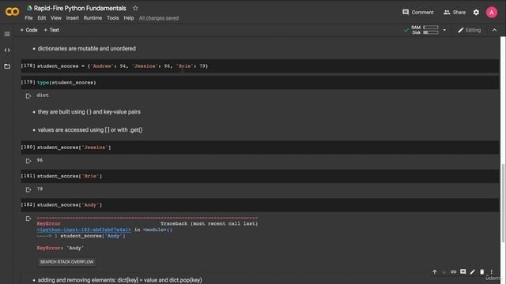
Task: Open the code snippets sidebar icon
Action: tap(7, 50)
